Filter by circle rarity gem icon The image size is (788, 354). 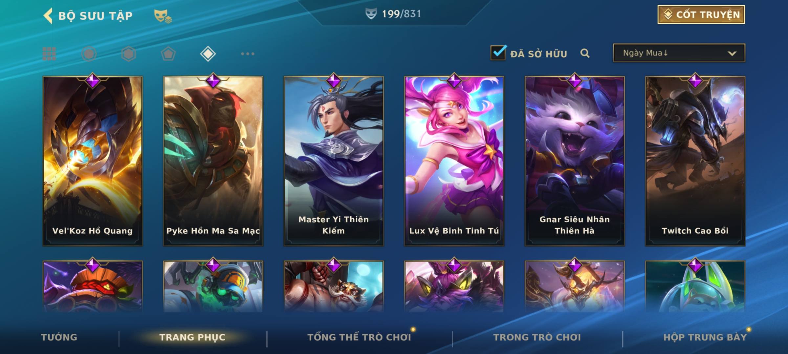pyautogui.click(x=89, y=54)
